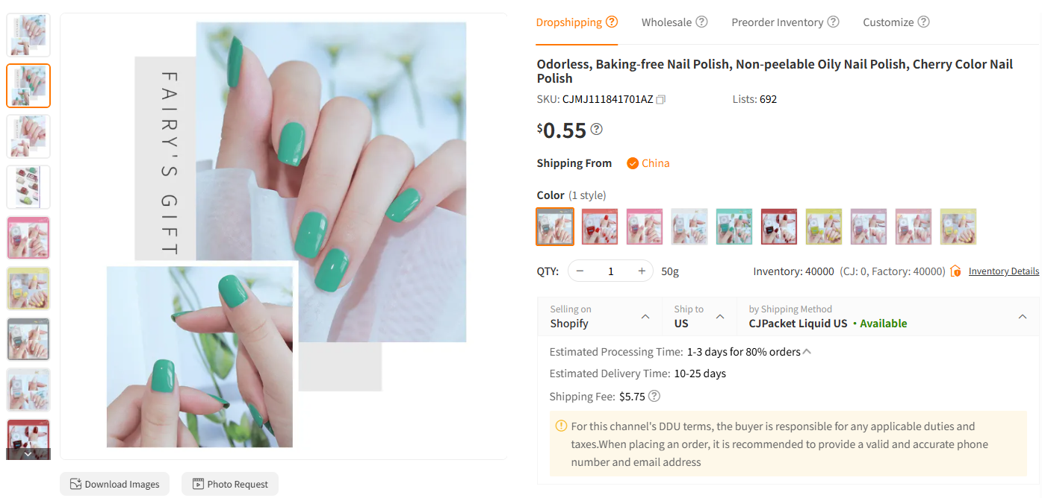The height and width of the screenshot is (498, 1042).
Task: Open the Preorder Inventory tab
Action: click(777, 22)
